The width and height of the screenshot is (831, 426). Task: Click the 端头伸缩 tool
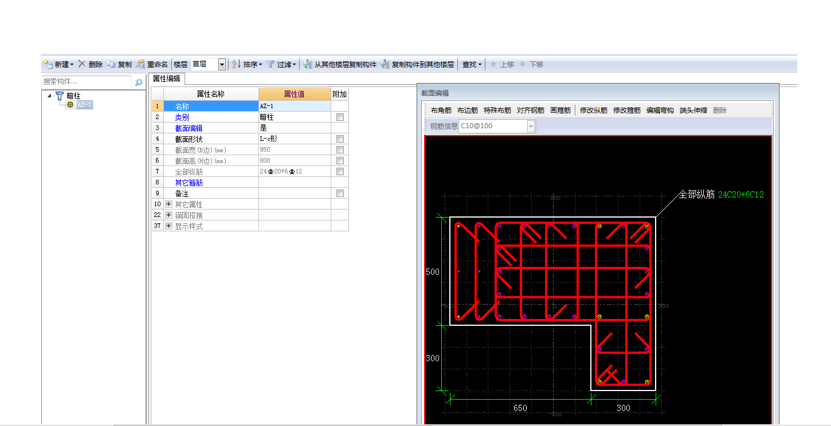click(693, 111)
